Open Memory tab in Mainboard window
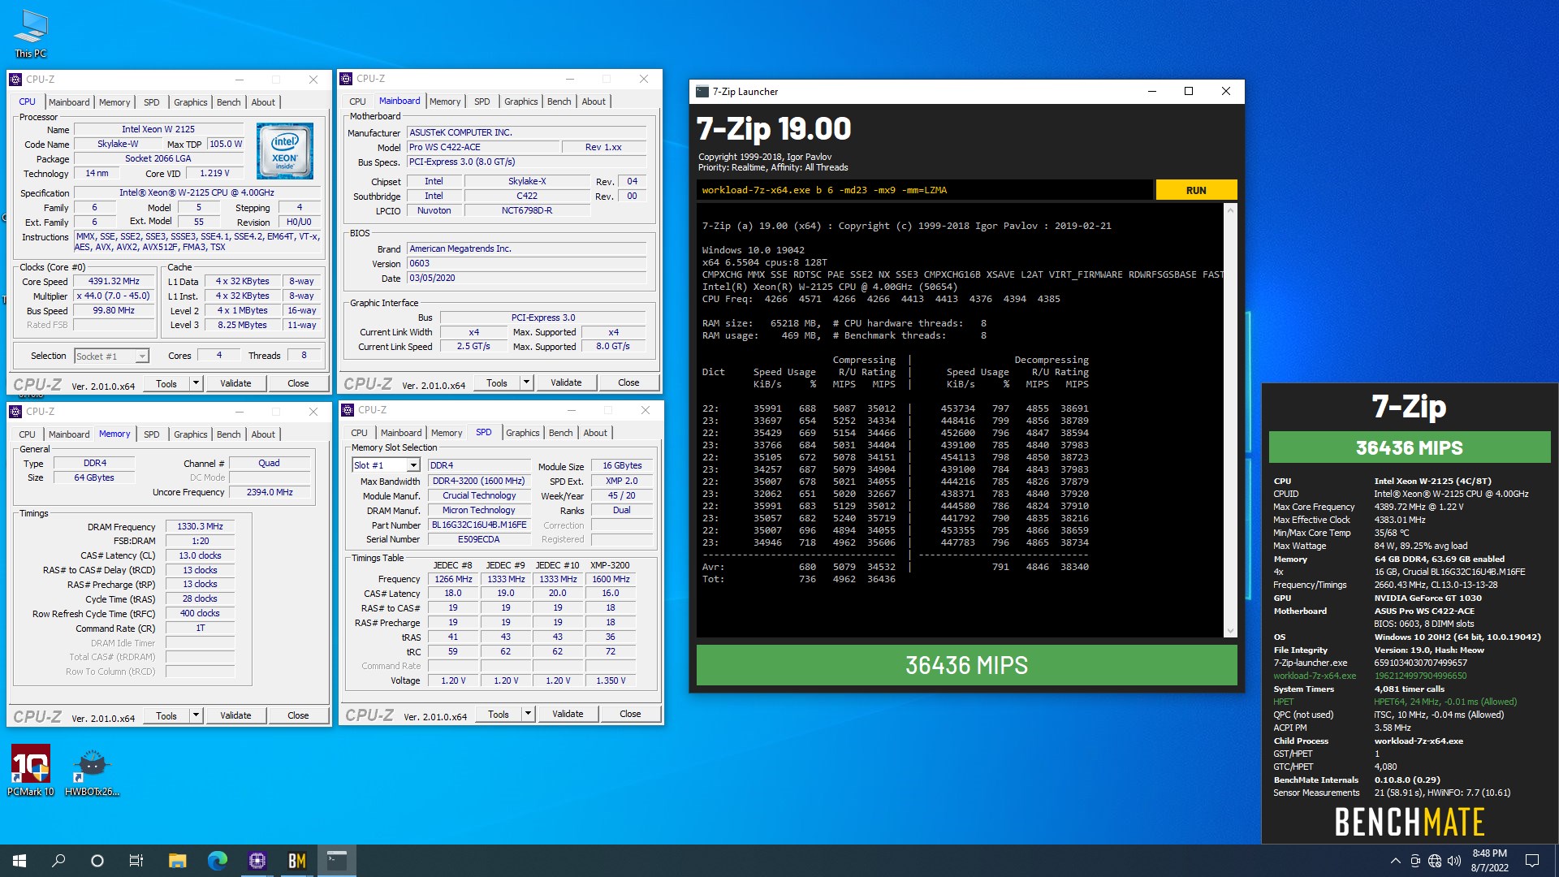1559x877 pixels. coord(445,102)
